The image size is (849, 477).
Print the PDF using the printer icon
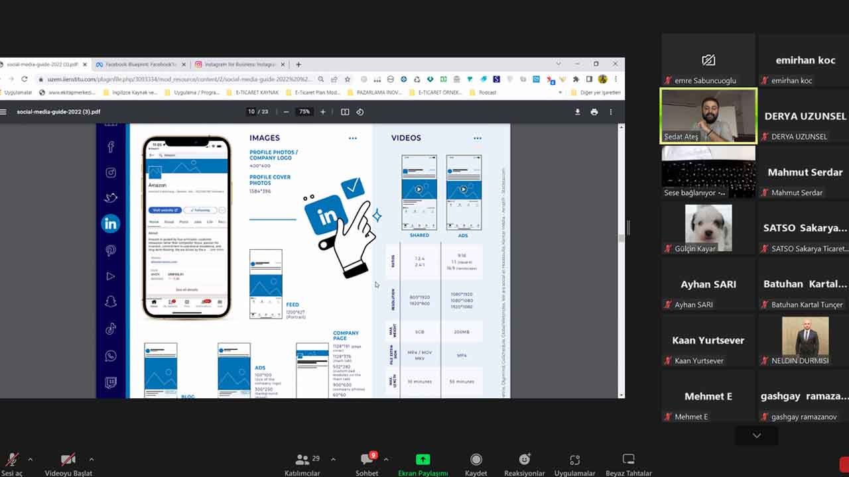point(594,112)
